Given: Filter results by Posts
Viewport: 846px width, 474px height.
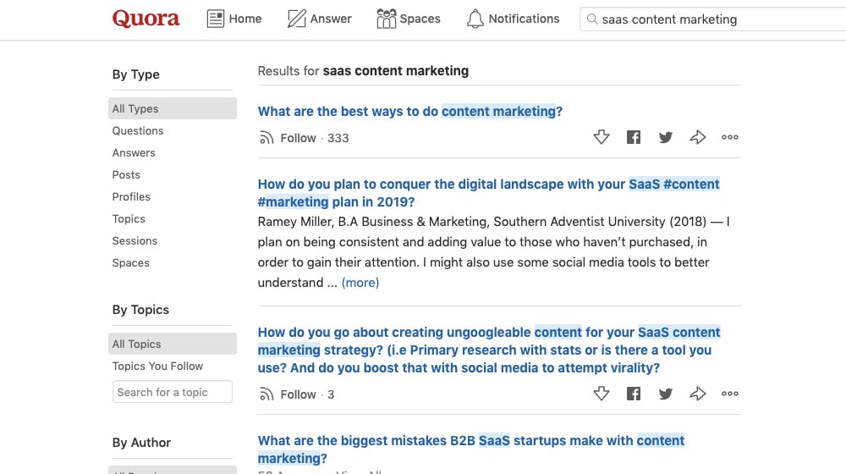Looking at the screenshot, I should click(x=126, y=175).
